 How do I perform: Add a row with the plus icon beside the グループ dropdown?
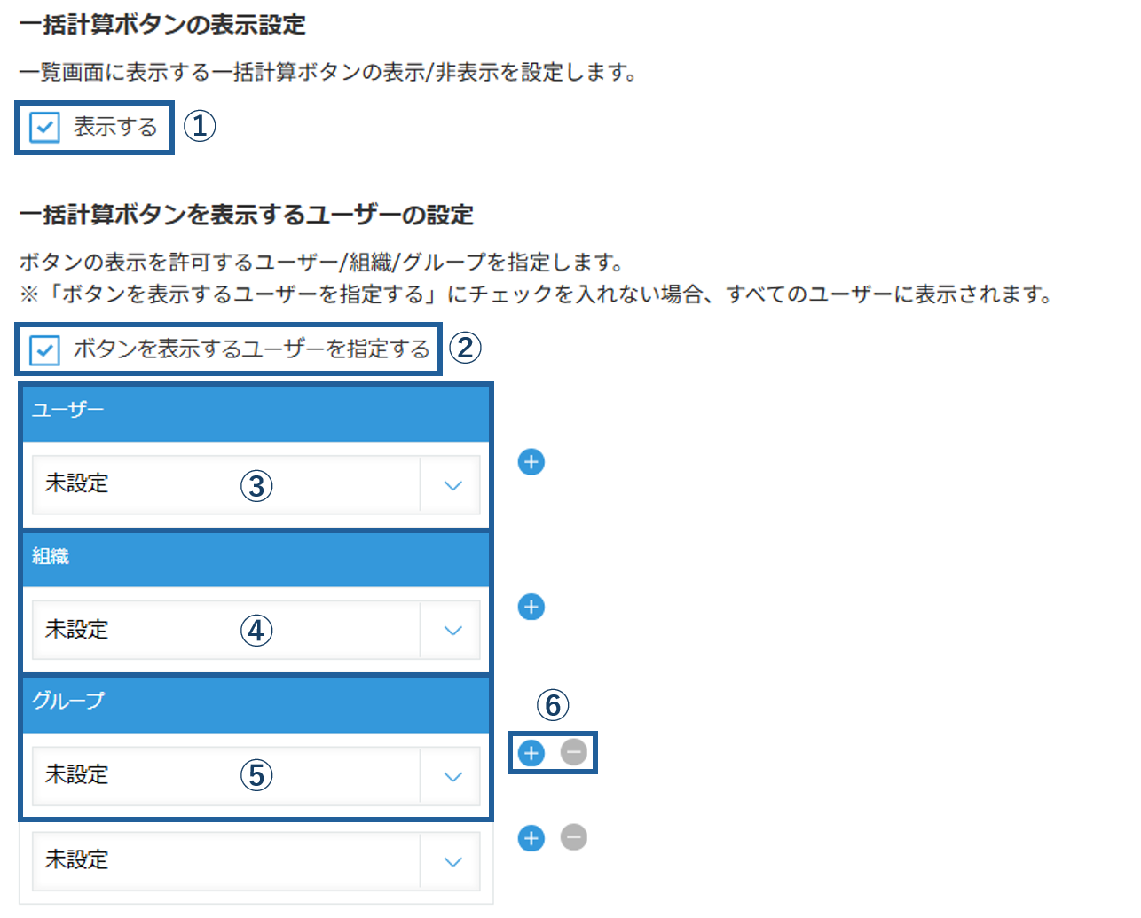coord(531,753)
